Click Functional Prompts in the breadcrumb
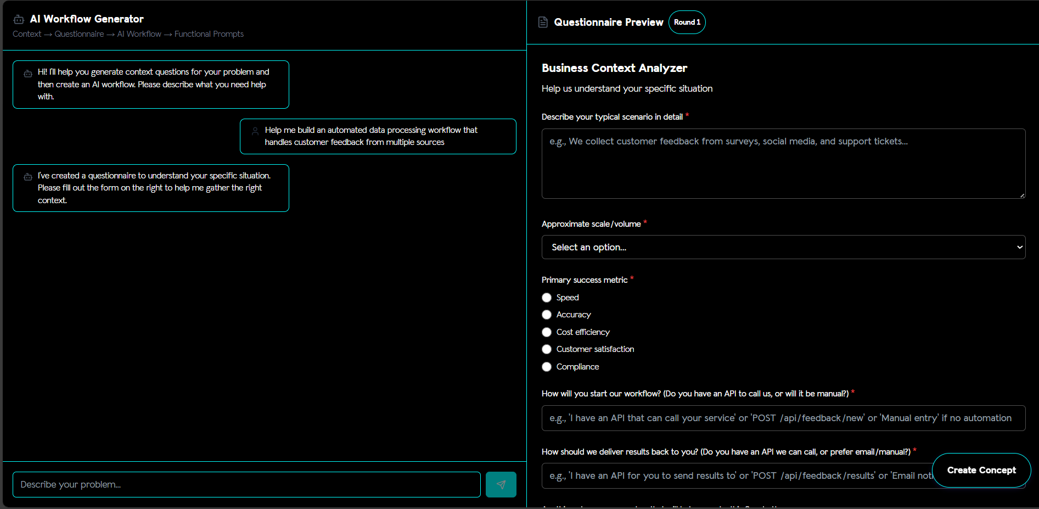The width and height of the screenshot is (1039, 509). pyautogui.click(x=209, y=34)
